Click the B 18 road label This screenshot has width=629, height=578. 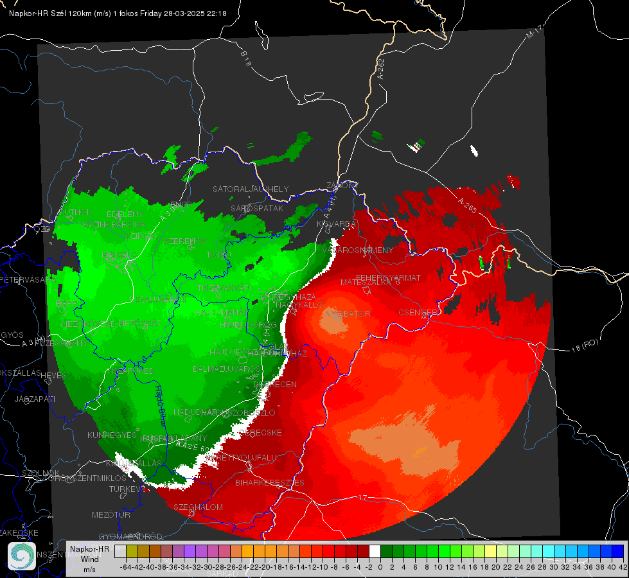[x=245, y=58]
